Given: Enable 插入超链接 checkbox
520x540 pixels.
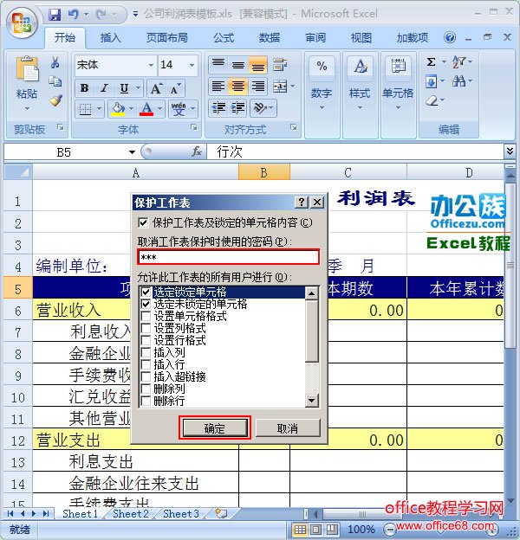Looking at the screenshot, I should tap(146, 376).
